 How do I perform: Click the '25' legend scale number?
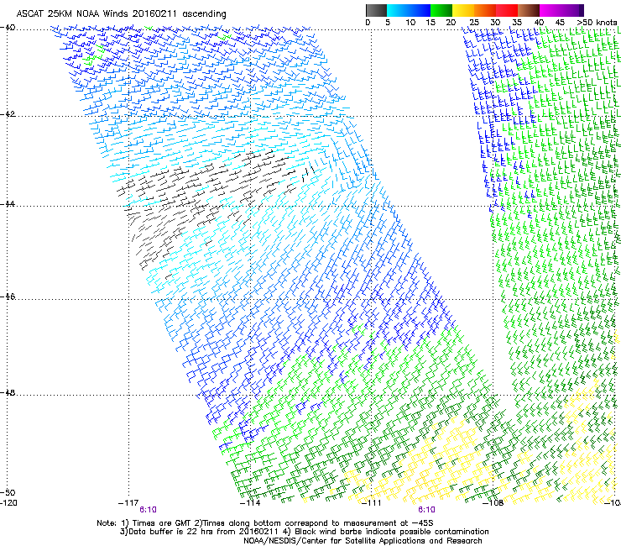tap(474, 23)
